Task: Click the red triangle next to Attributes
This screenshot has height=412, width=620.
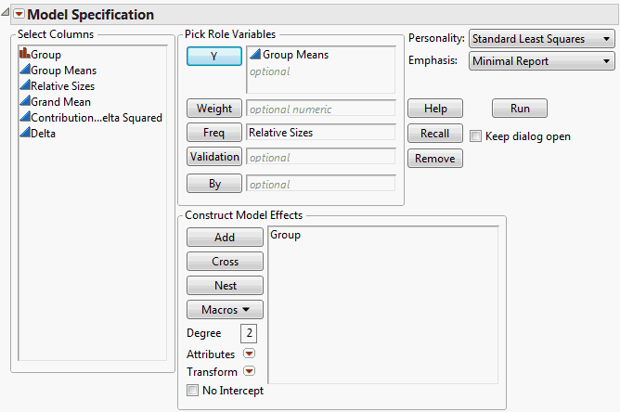Action: 249,354
